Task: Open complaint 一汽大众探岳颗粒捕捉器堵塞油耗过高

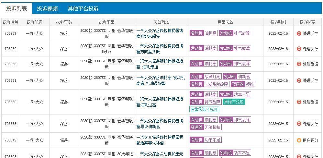Action: click(x=160, y=102)
